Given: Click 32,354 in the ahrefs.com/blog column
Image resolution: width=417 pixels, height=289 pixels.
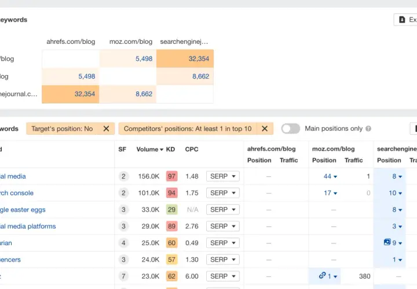Looking at the screenshot, I should click(x=85, y=94).
